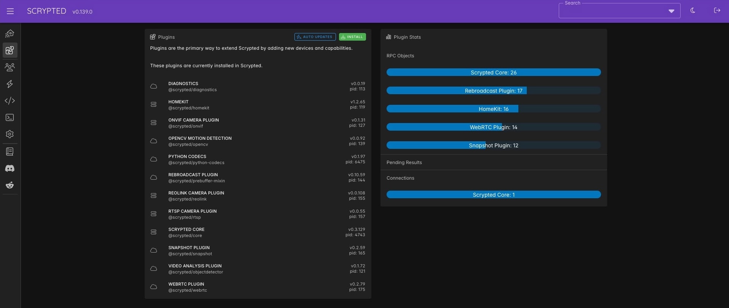The width and height of the screenshot is (729, 308).
Task: Select the Plugins puzzle icon in sidebar
Action: pyautogui.click(x=10, y=50)
